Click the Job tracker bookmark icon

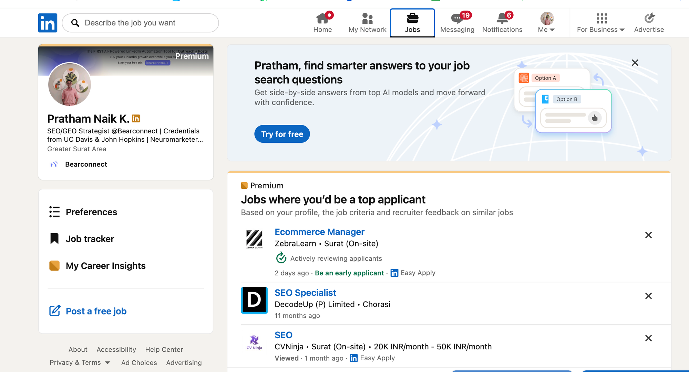pyautogui.click(x=54, y=239)
